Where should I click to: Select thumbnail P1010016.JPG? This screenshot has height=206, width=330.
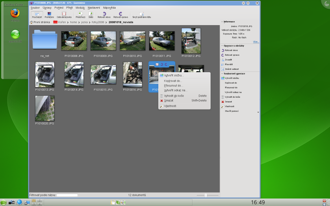pos(132,75)
